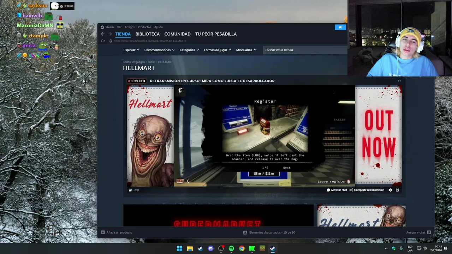This screenshot has height=254, width=452.
Task: Open Windows Security shield tray icon
Action: pos(394,248)
